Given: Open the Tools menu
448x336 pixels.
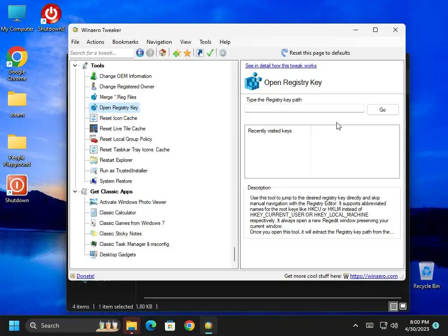Looking at the screenshot, I should coord(206,42).
